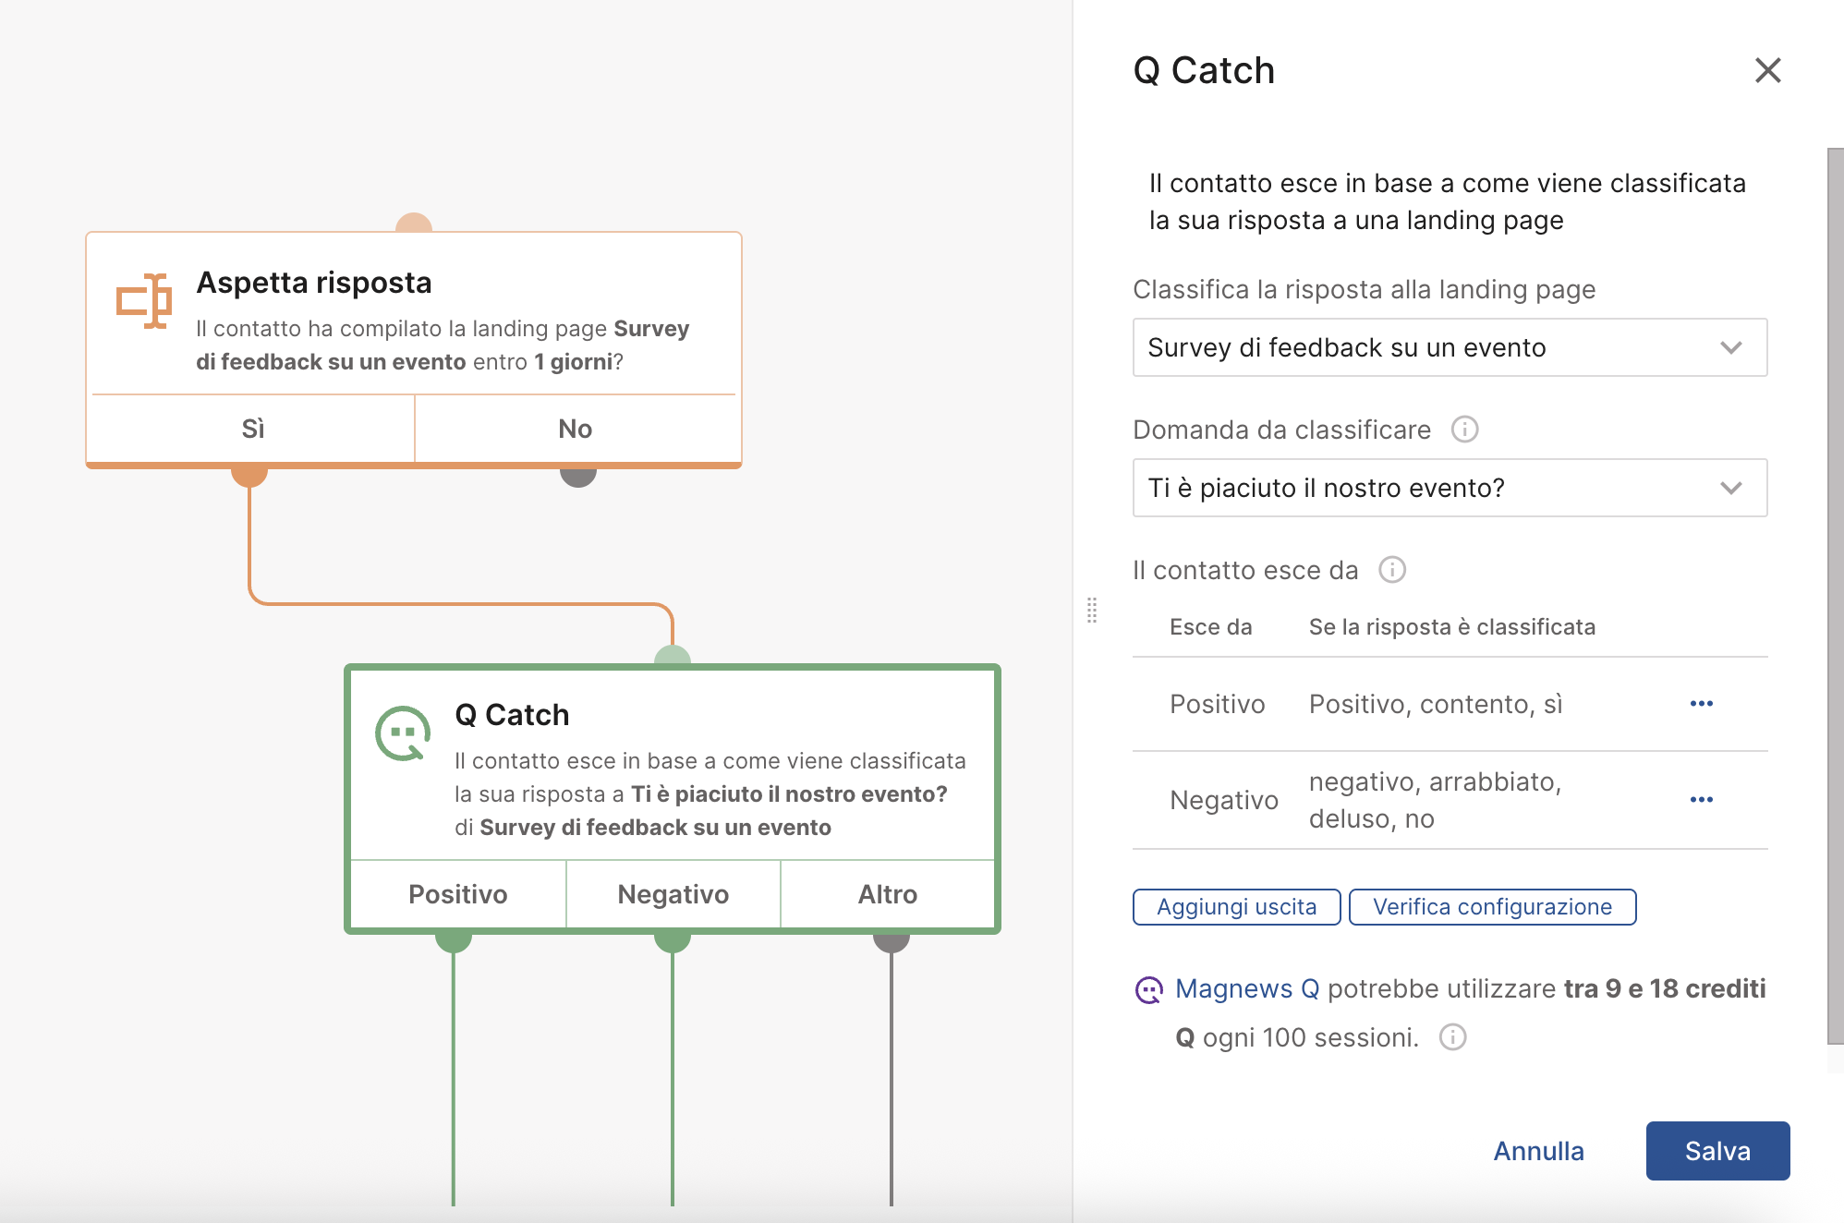Close the Q Catch side panel
1844x1223 pixels.
tap(1767, 70)
